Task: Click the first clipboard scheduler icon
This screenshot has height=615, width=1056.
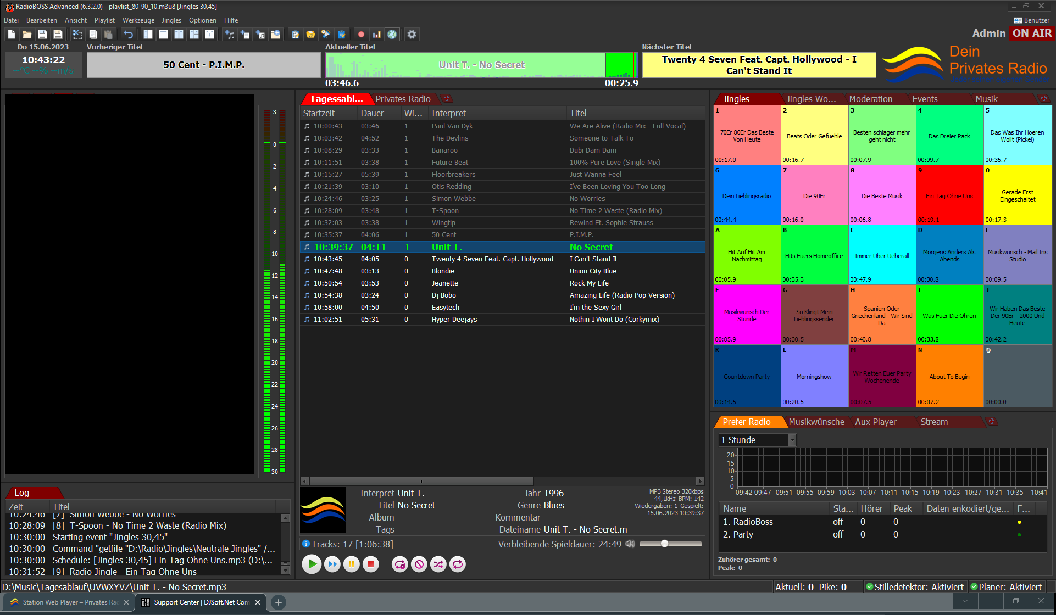Action: click(x=295, y=34)
